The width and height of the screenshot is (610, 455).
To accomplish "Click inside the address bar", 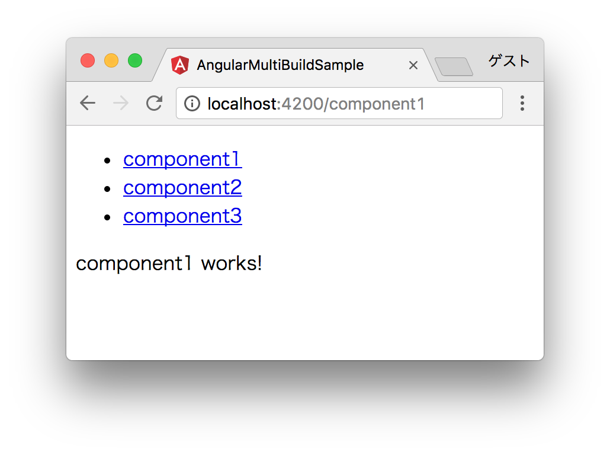I will click(355, 103).
